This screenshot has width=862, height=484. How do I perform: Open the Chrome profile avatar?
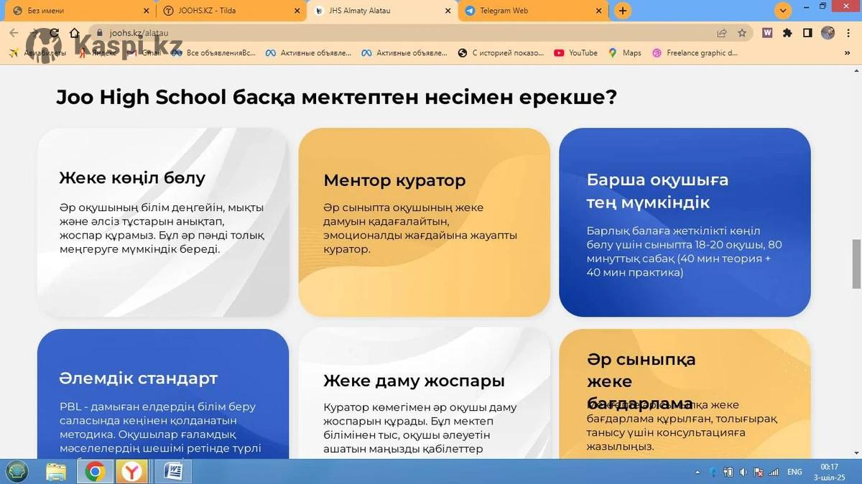point(828,33)
